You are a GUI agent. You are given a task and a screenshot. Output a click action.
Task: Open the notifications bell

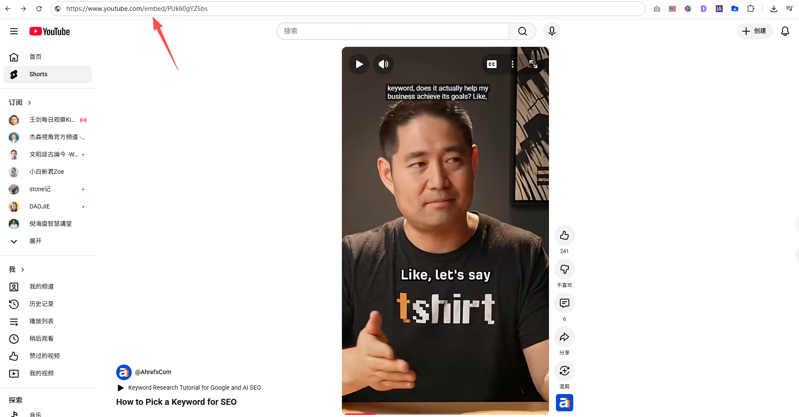pyautogui.click(x=785, y=31)
